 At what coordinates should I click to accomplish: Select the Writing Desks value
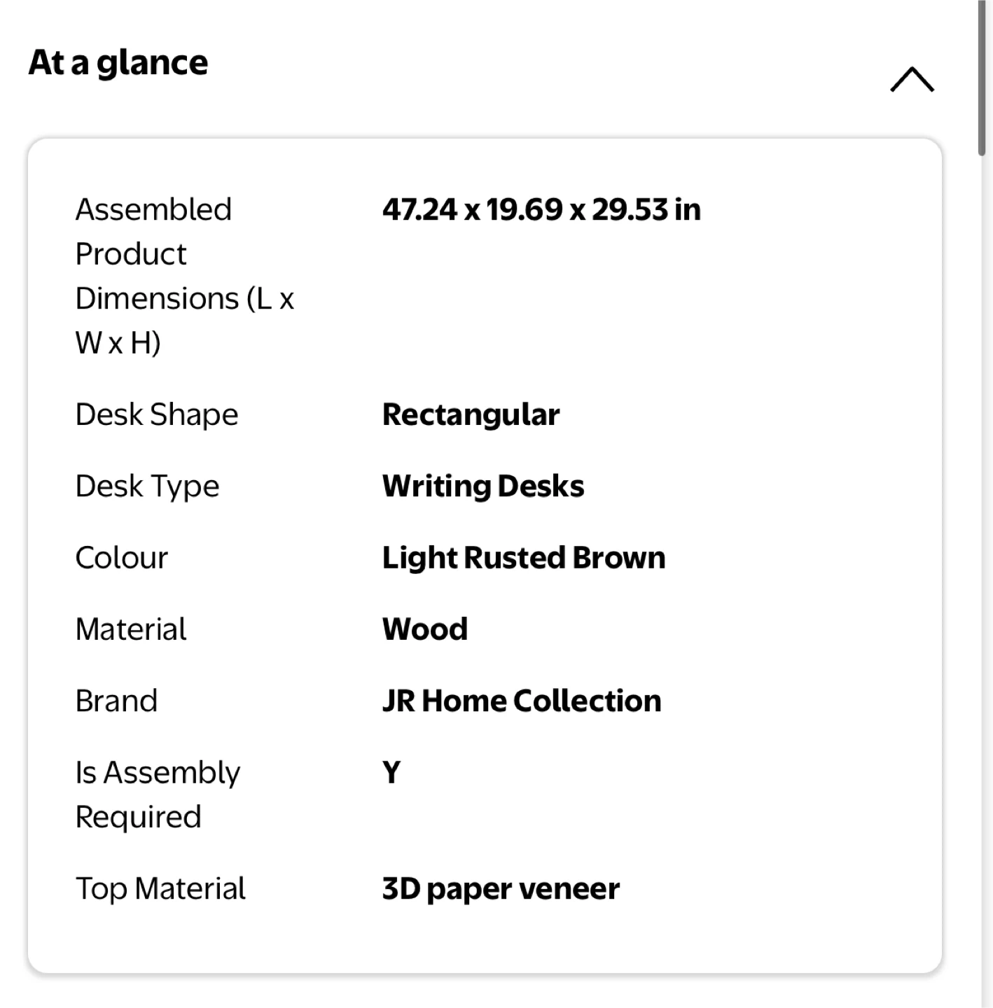click(x=483, y=486)
